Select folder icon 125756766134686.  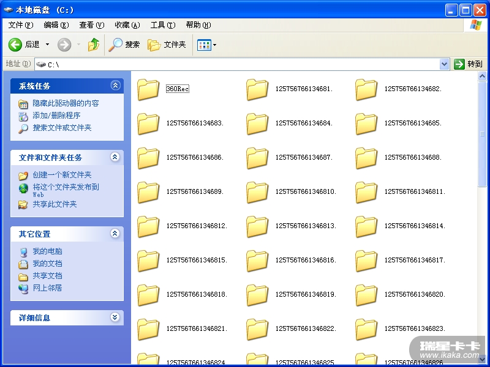pos(148,158)
